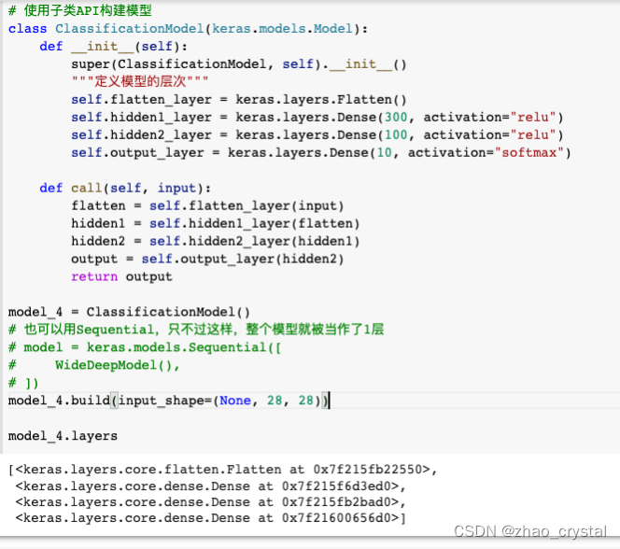This screenshot has width=620, height=549.
Task: Click the number 300 in Dense call
Action: click(396, 118)
